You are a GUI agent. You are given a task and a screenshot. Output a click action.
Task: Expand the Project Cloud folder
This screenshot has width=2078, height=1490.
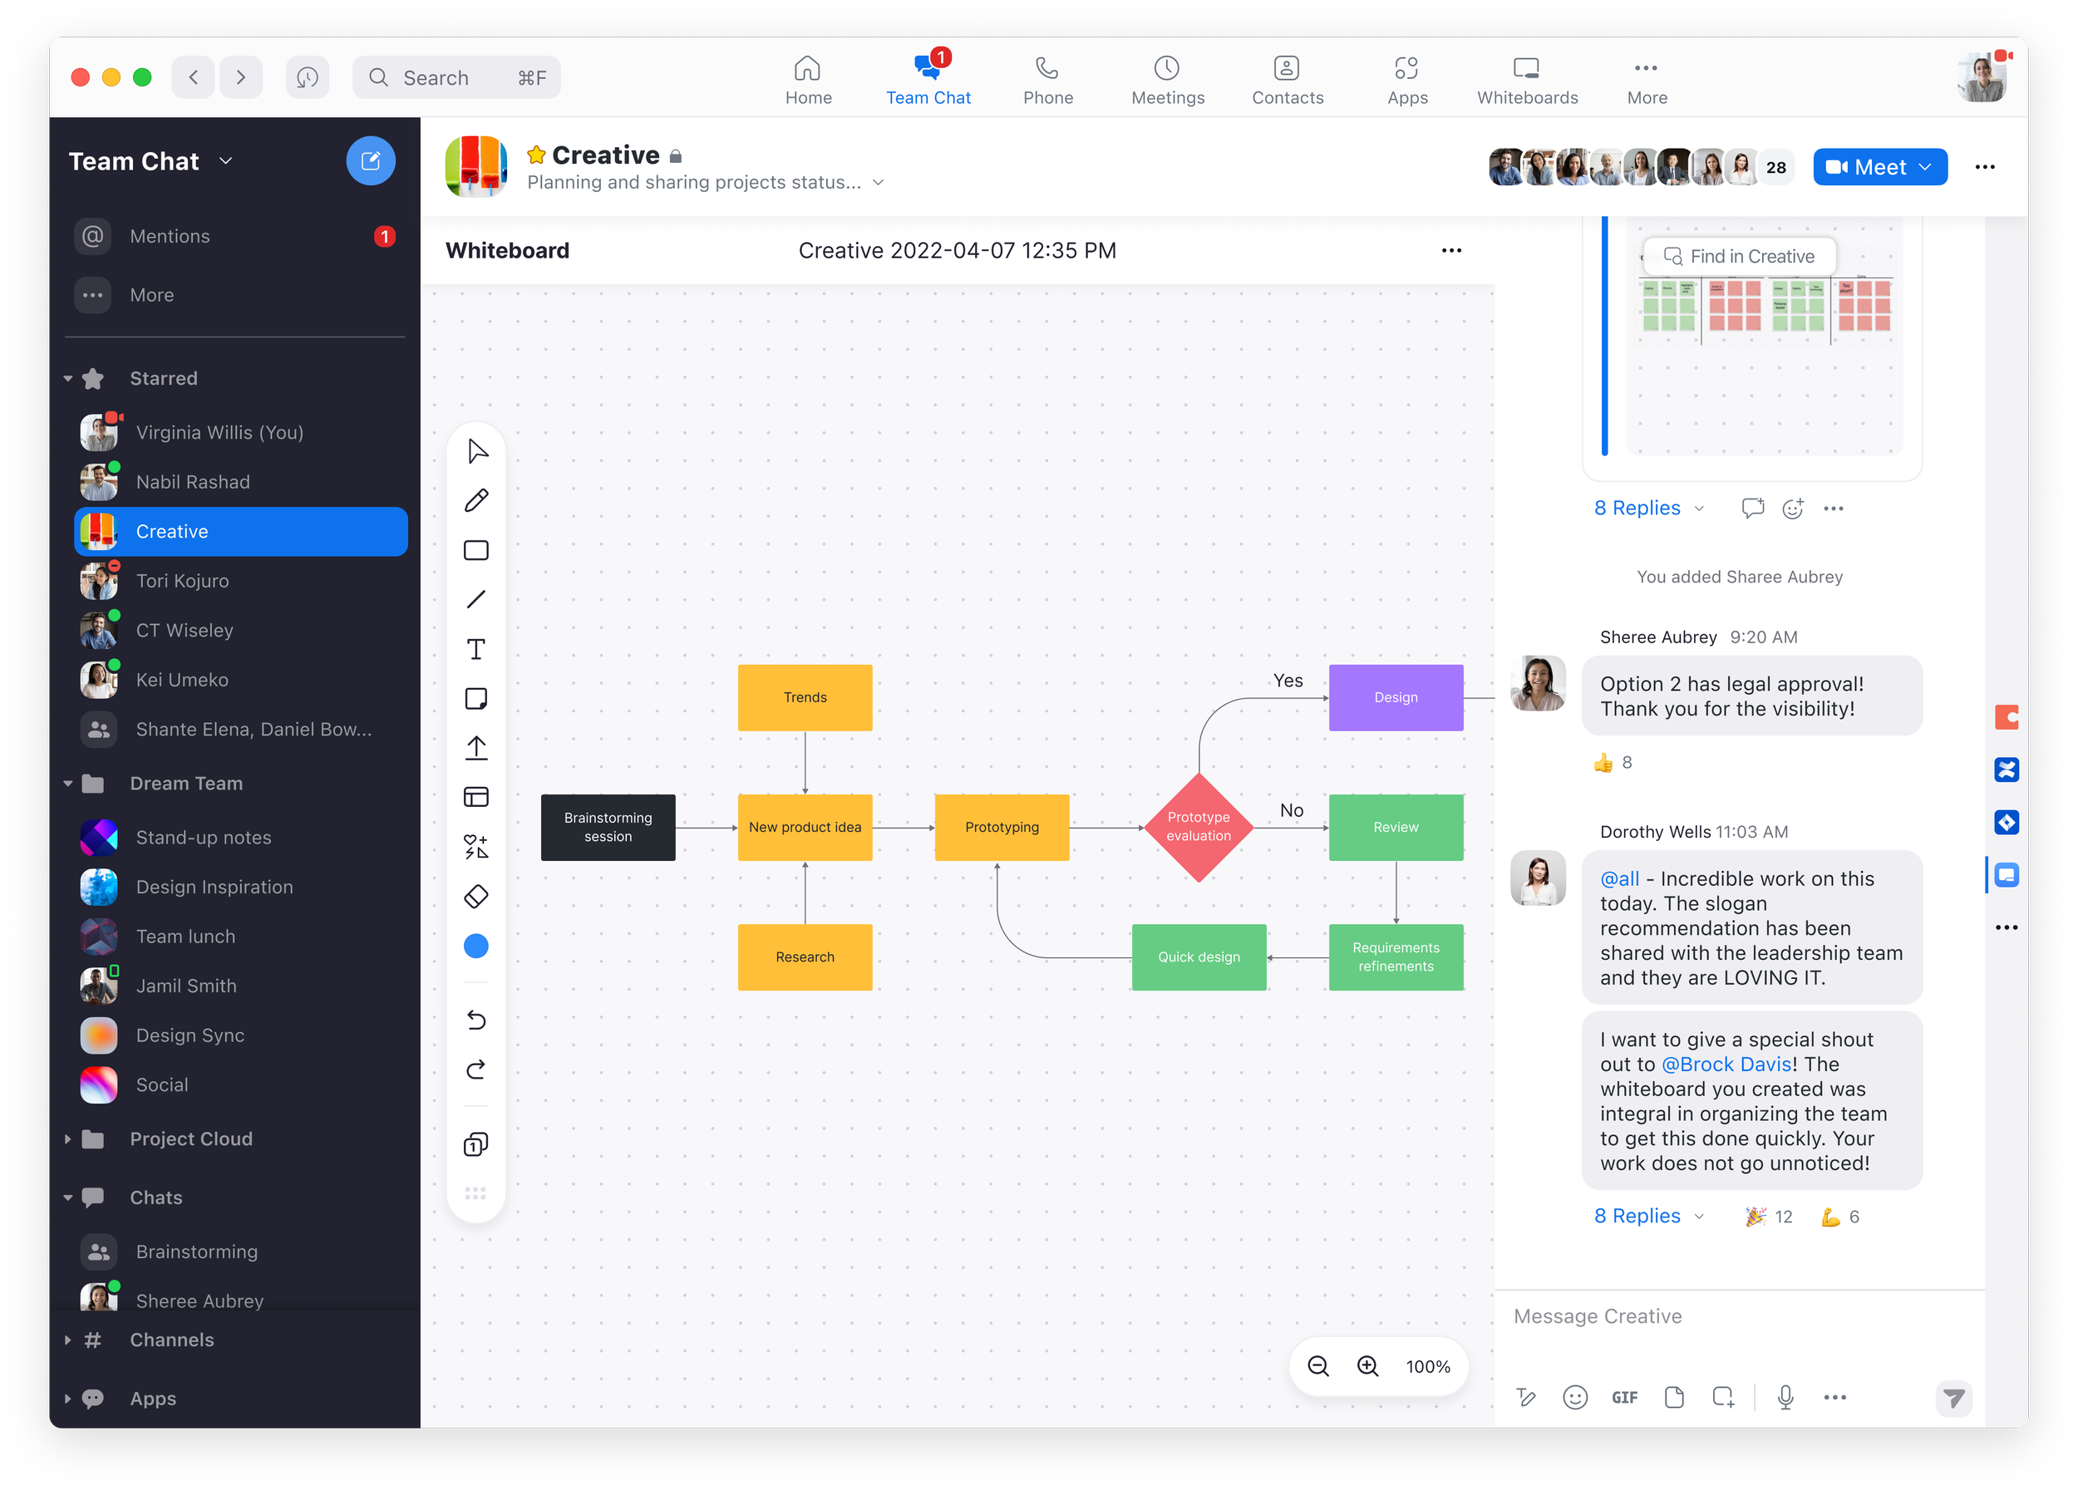68,1139
